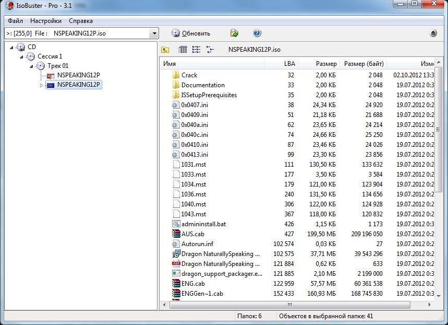Expand the selected NSPEAKING12P tree node
The width and height of the screenshot is (448, 325).
(41, 85)
